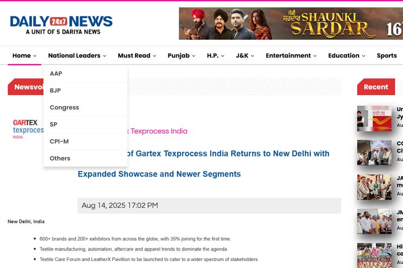Click the Aug 14, 2025 17:02 PM date
This screenshot has height=268, width=403.
coord(120,206)
